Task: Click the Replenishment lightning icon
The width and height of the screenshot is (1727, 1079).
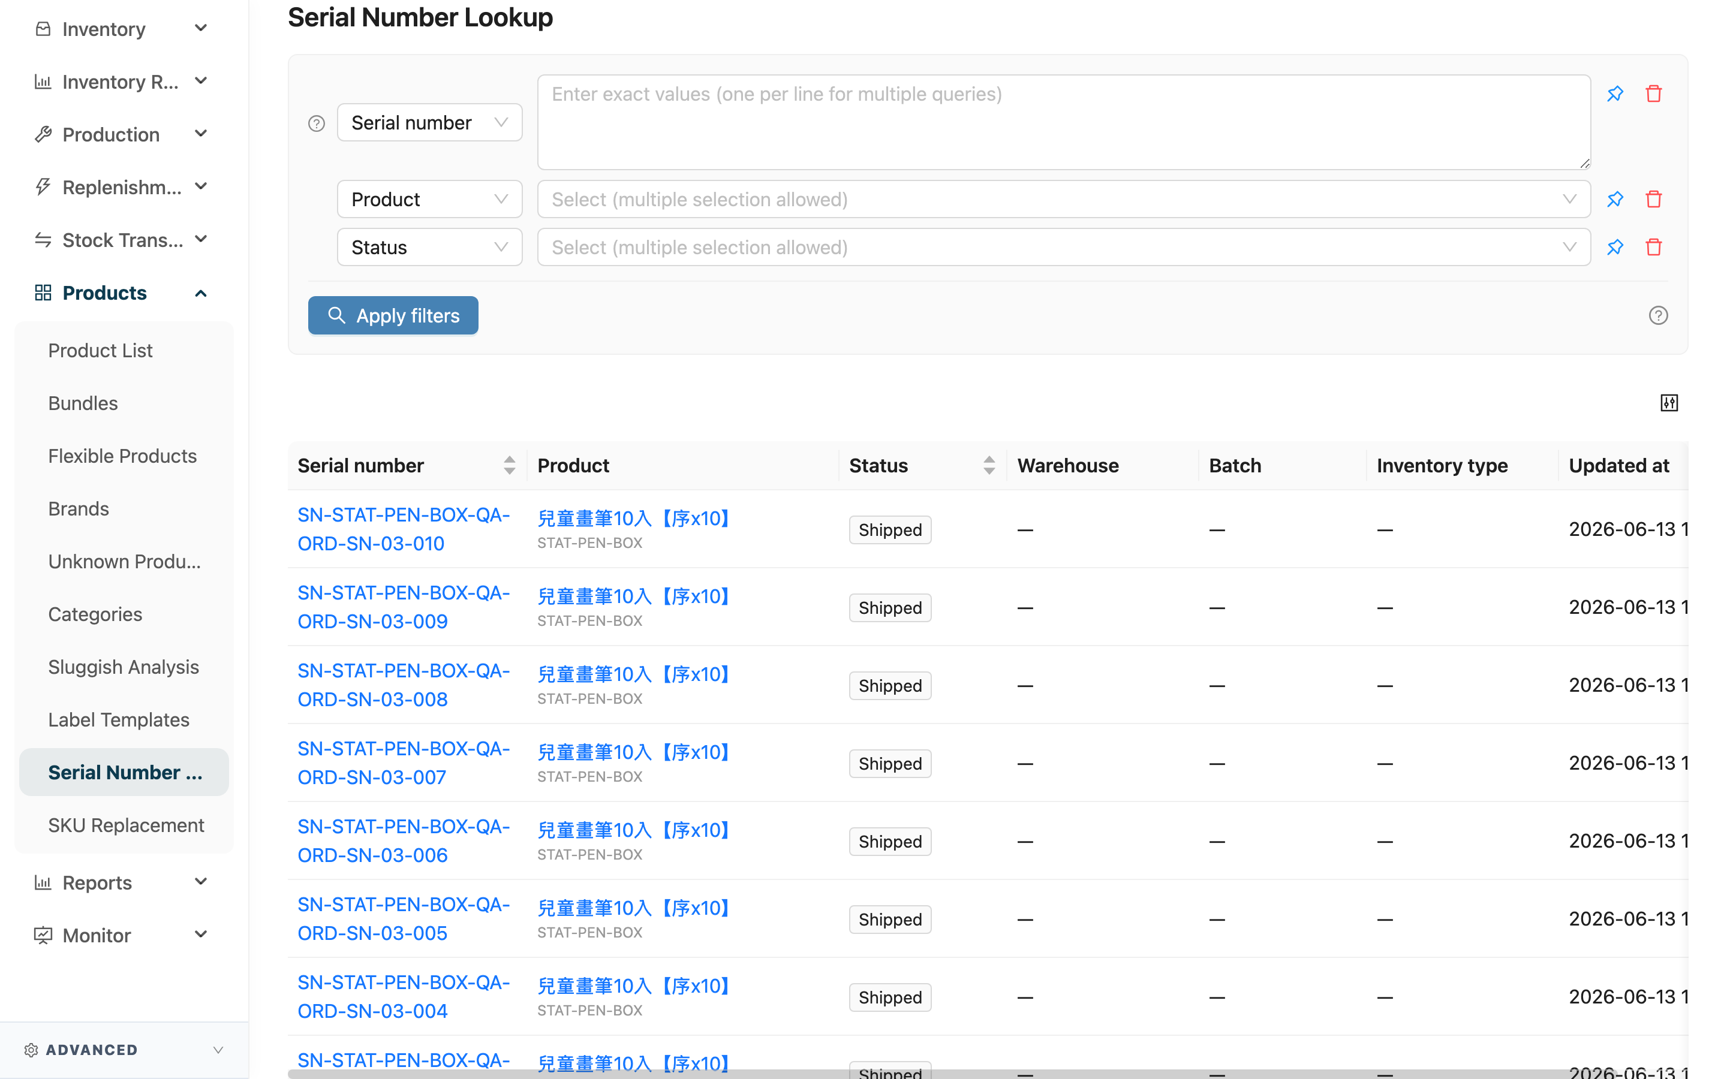Action: [43, 187]
